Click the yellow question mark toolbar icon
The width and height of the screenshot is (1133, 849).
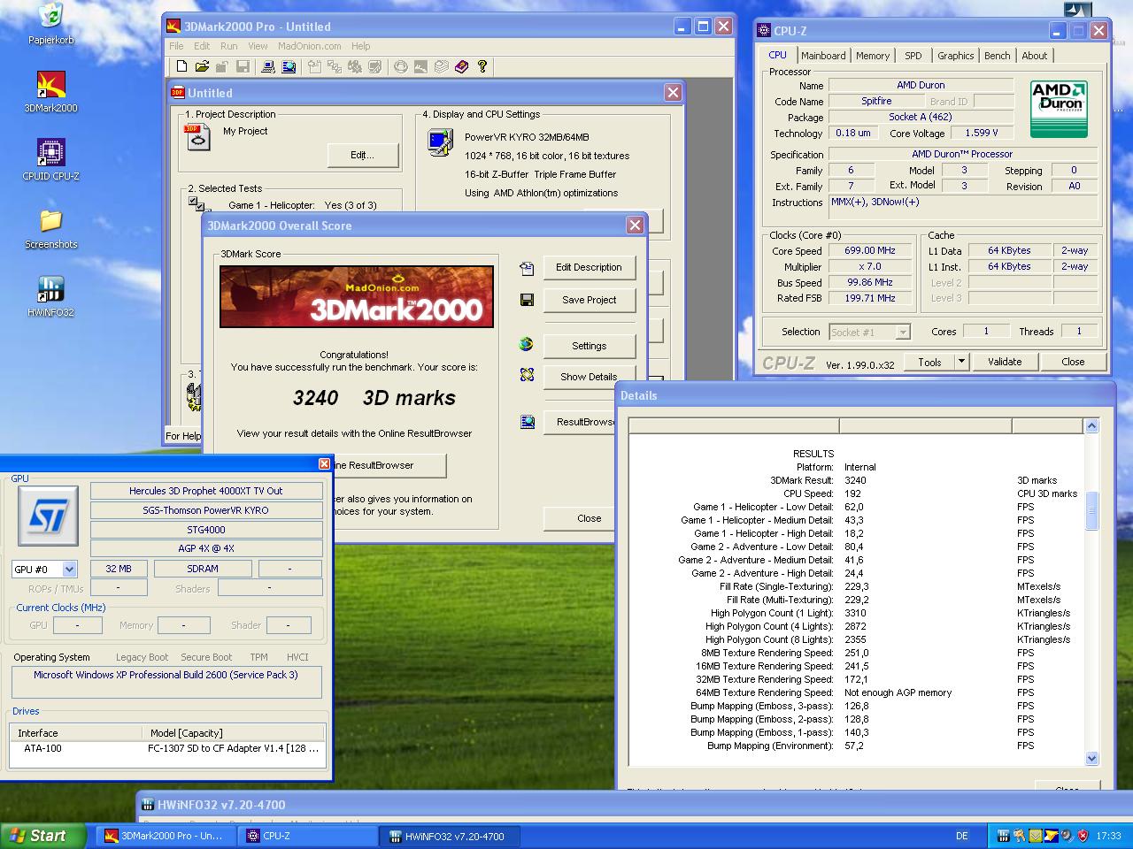[482, 66]
